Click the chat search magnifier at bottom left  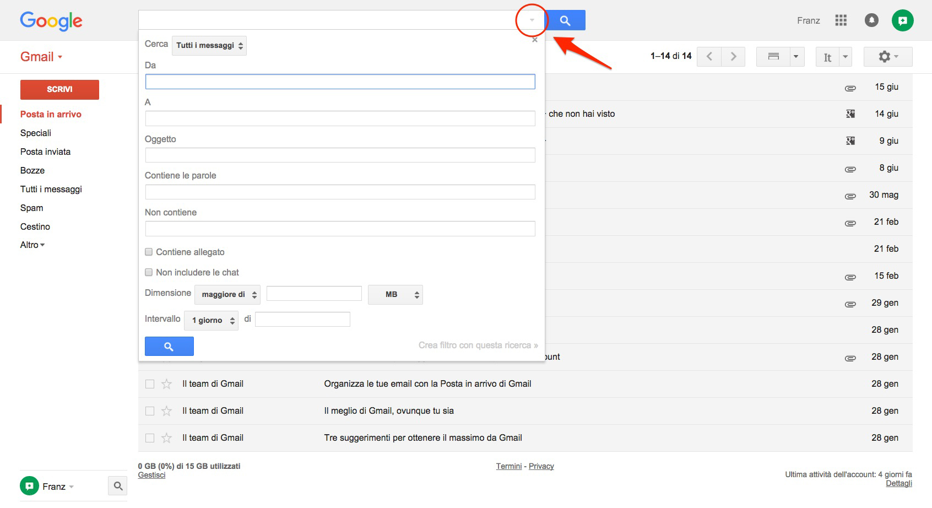tap(118, 486)
